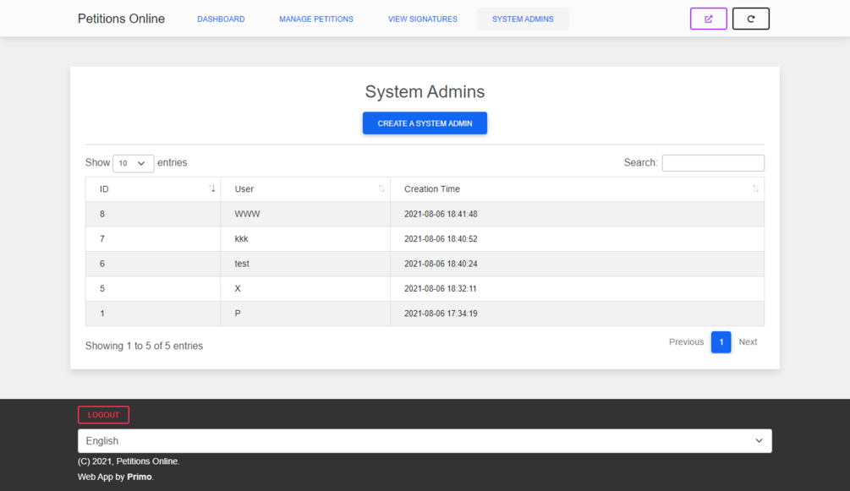Sort table by the User column arrows
Viewport: 850px width, 491px height.
coord(381,188)
